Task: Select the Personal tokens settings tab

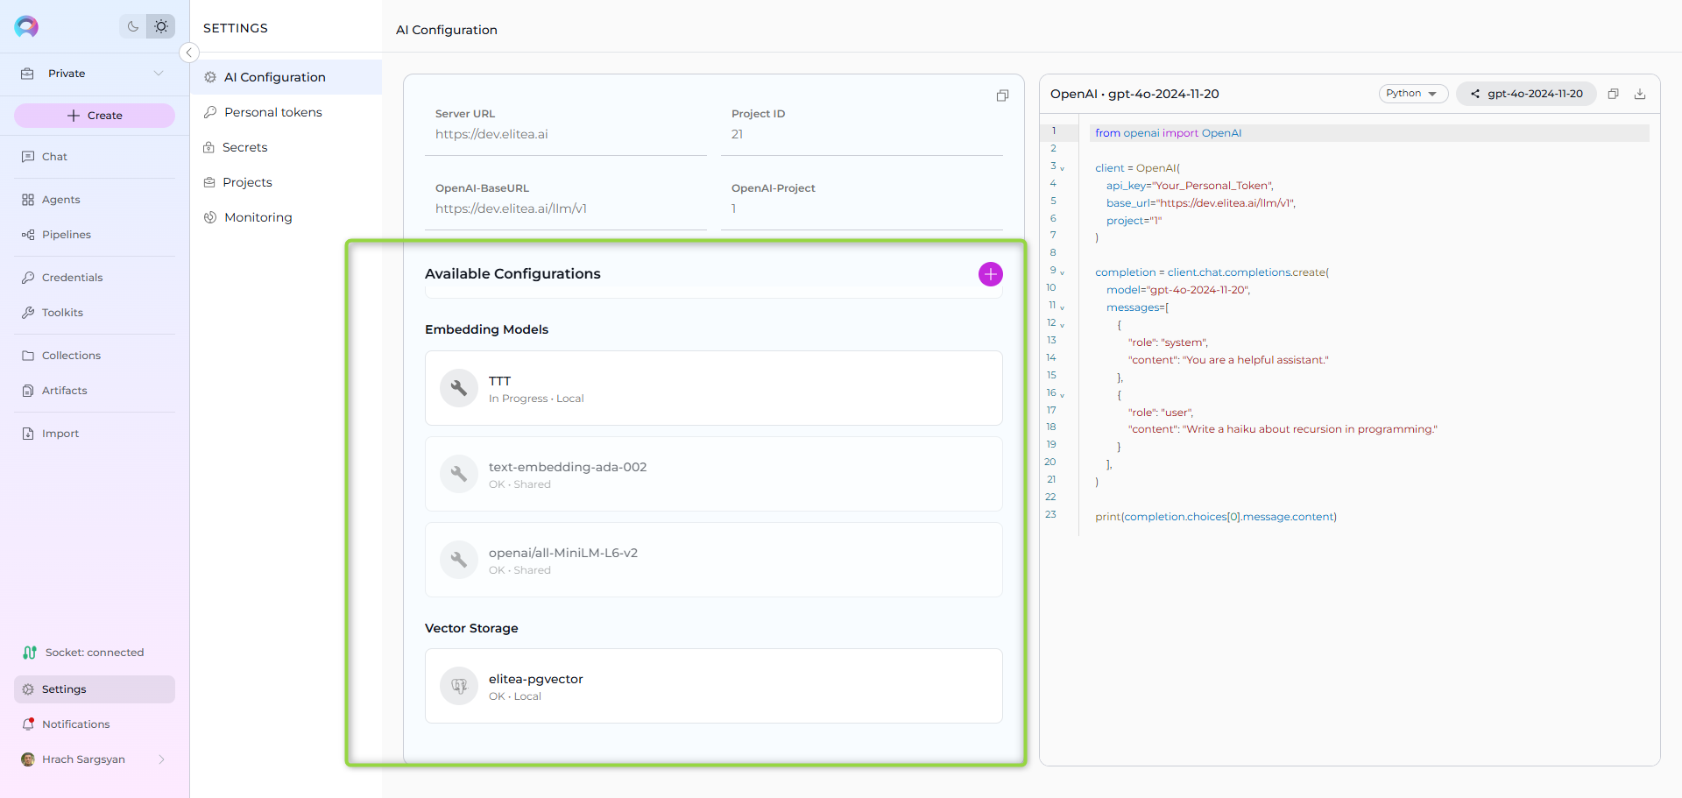Action: click(x=286, y=112)
